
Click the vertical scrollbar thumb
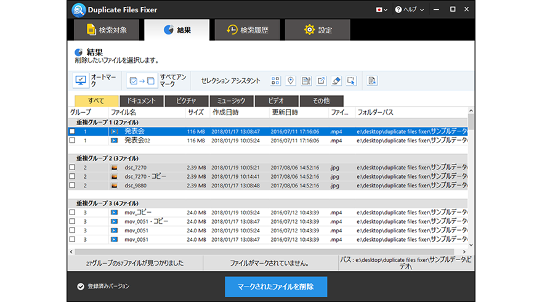(471, 122)
